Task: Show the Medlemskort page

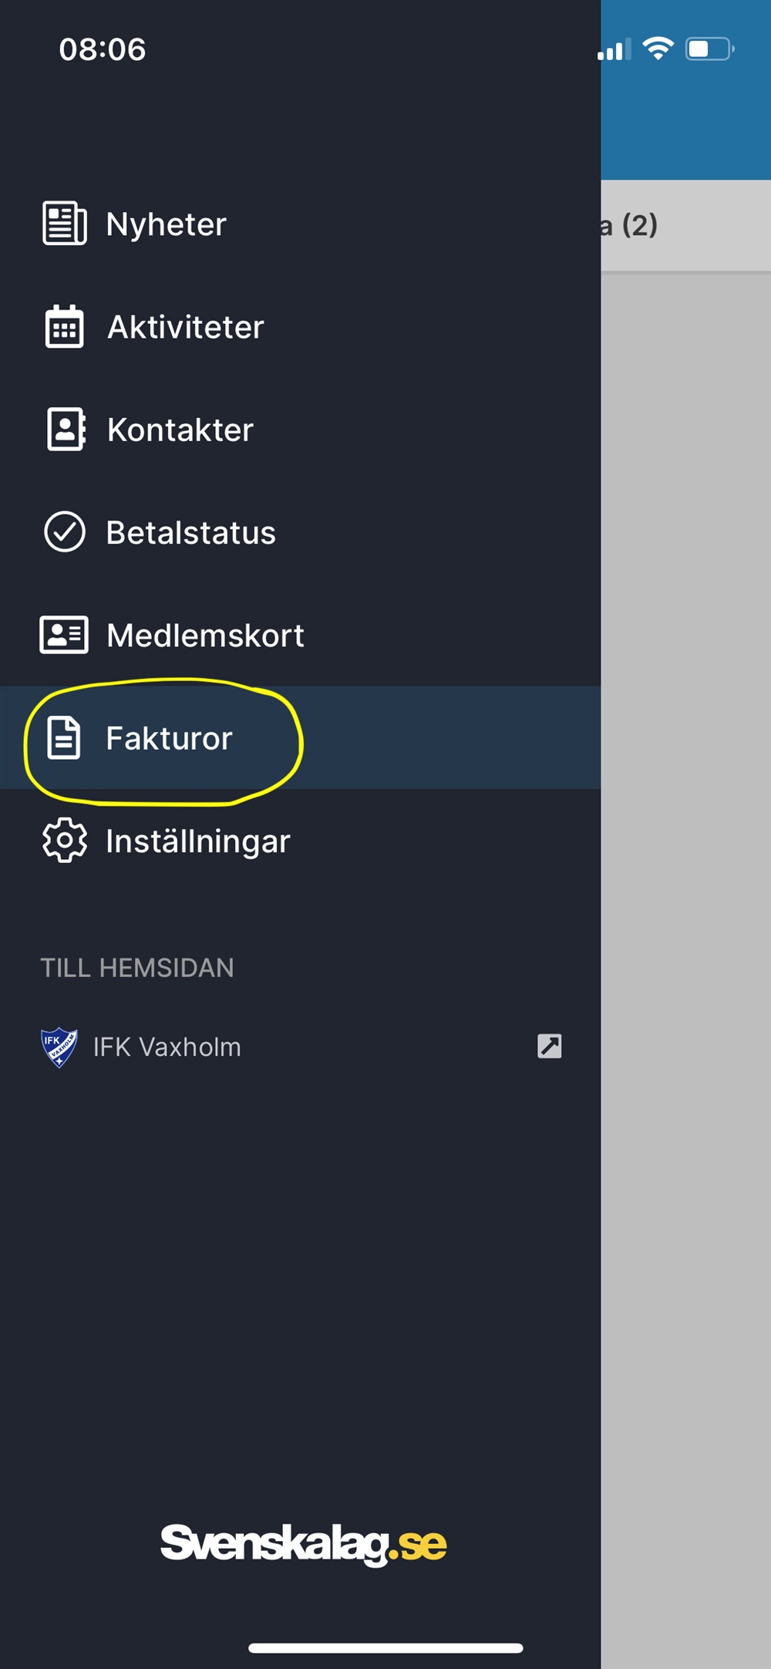Action: (301, 635)
